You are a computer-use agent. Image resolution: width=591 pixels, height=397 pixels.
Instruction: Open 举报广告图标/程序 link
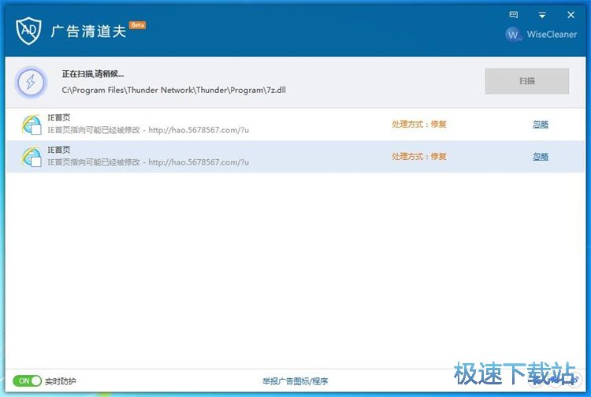[295, 381]
